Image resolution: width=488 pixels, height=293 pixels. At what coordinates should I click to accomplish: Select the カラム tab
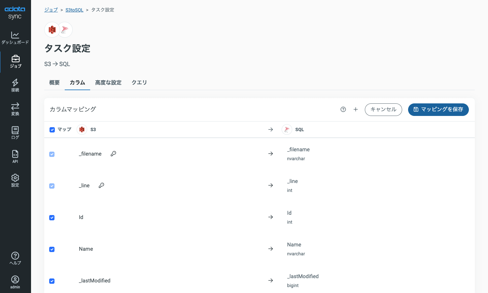77,83
